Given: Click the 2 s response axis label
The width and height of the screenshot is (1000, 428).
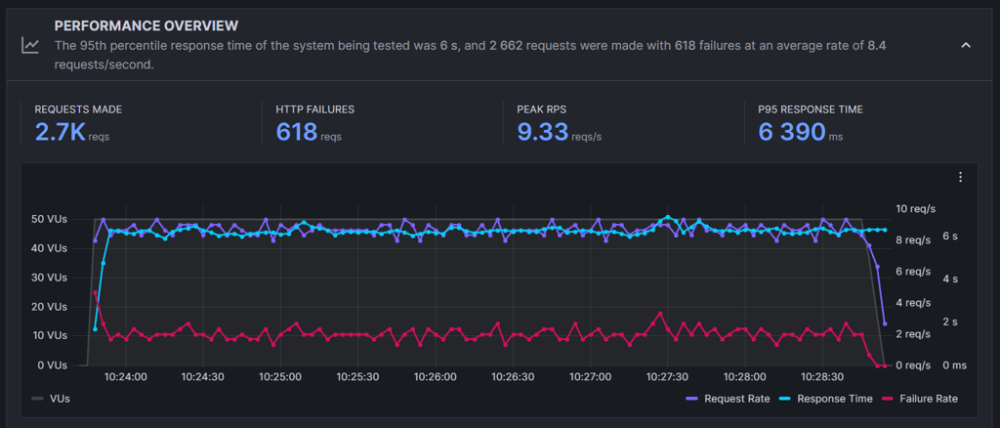Looking at the screenshot, I should (950, 322).
